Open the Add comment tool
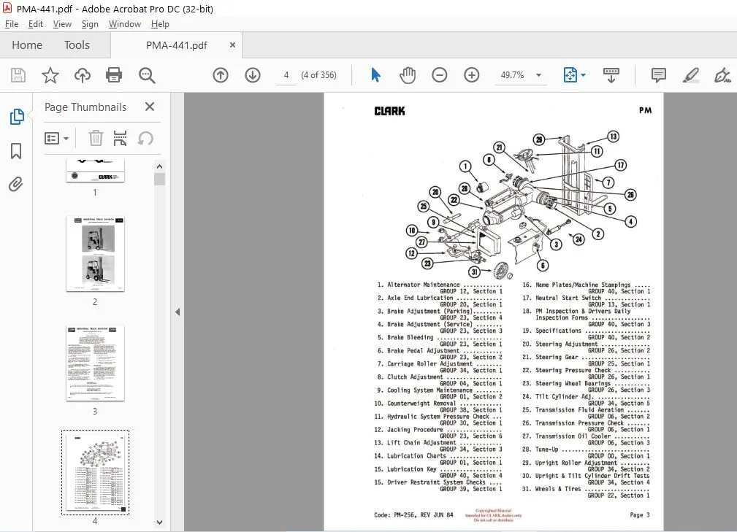This screenshot has width=737, height=532. 659,75
